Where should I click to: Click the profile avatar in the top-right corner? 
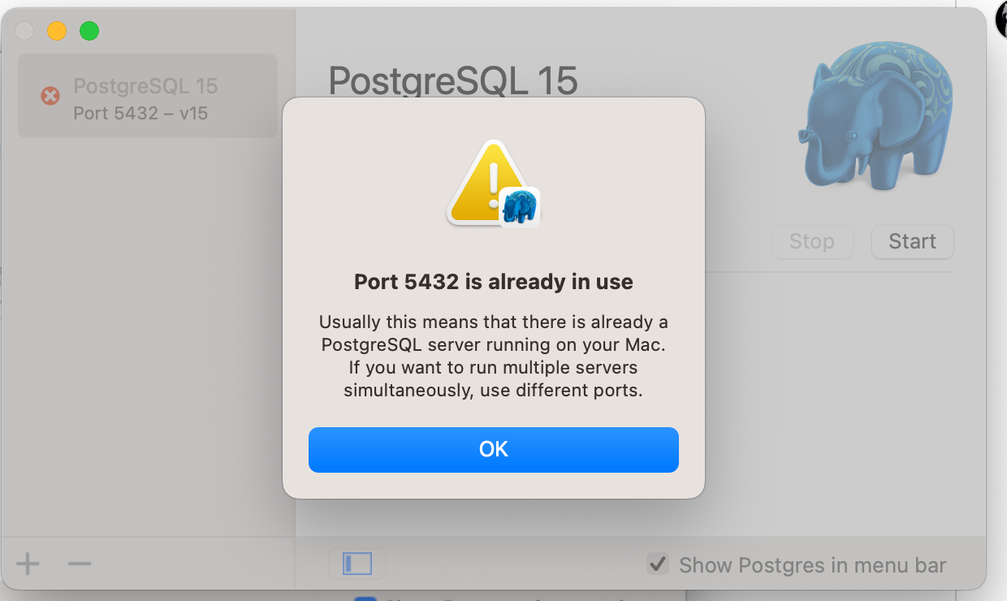[x=1001, y=18]
